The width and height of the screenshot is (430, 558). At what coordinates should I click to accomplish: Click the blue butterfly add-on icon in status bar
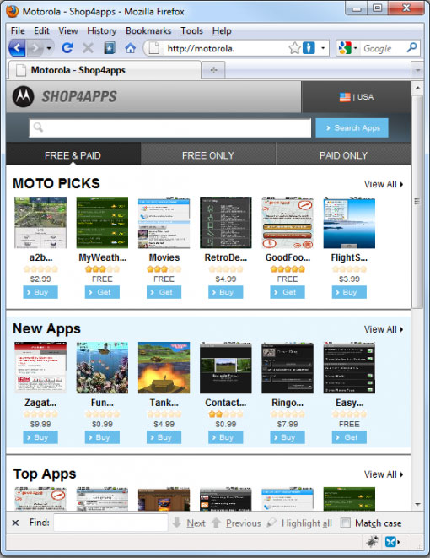[x=391, y=542]
